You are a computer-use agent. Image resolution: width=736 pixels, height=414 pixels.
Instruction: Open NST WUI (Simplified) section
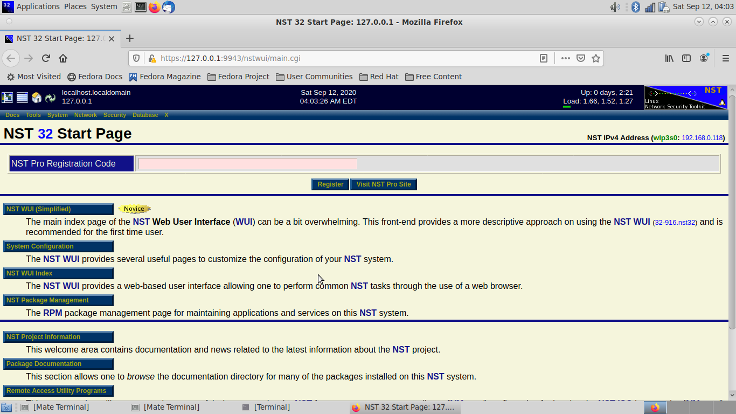pos(58,209)
